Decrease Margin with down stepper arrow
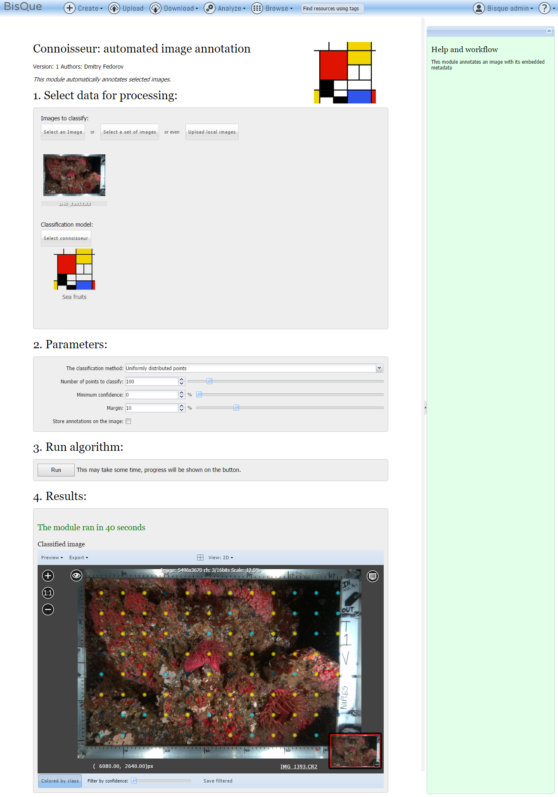The height and width of the screenshot is (797, 558). (x=182, y=410)
